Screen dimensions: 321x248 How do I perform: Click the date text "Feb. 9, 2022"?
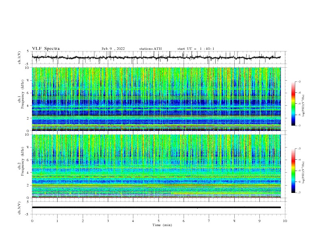click(x=113, y=49)
